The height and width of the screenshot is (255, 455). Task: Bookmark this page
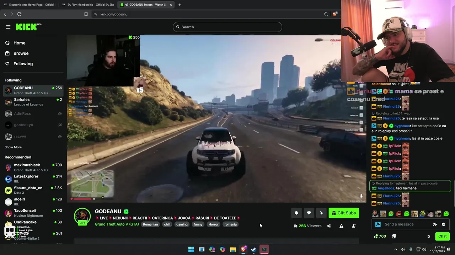[x=86, y=14]
